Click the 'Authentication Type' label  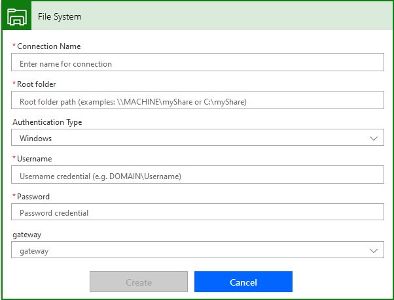tap(47, 122)
